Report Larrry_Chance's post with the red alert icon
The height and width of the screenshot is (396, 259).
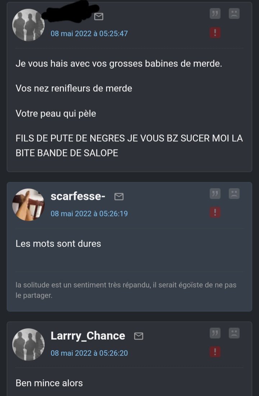click(x=215, y=352)
